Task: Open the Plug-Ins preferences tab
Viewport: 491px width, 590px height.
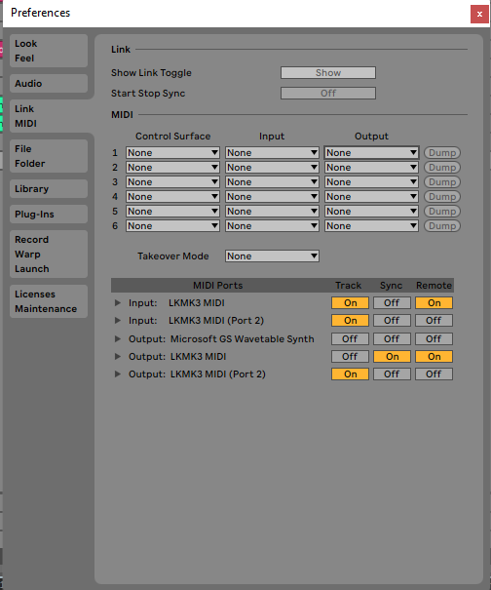Action: pyautogui.click(x=49, y=215)
